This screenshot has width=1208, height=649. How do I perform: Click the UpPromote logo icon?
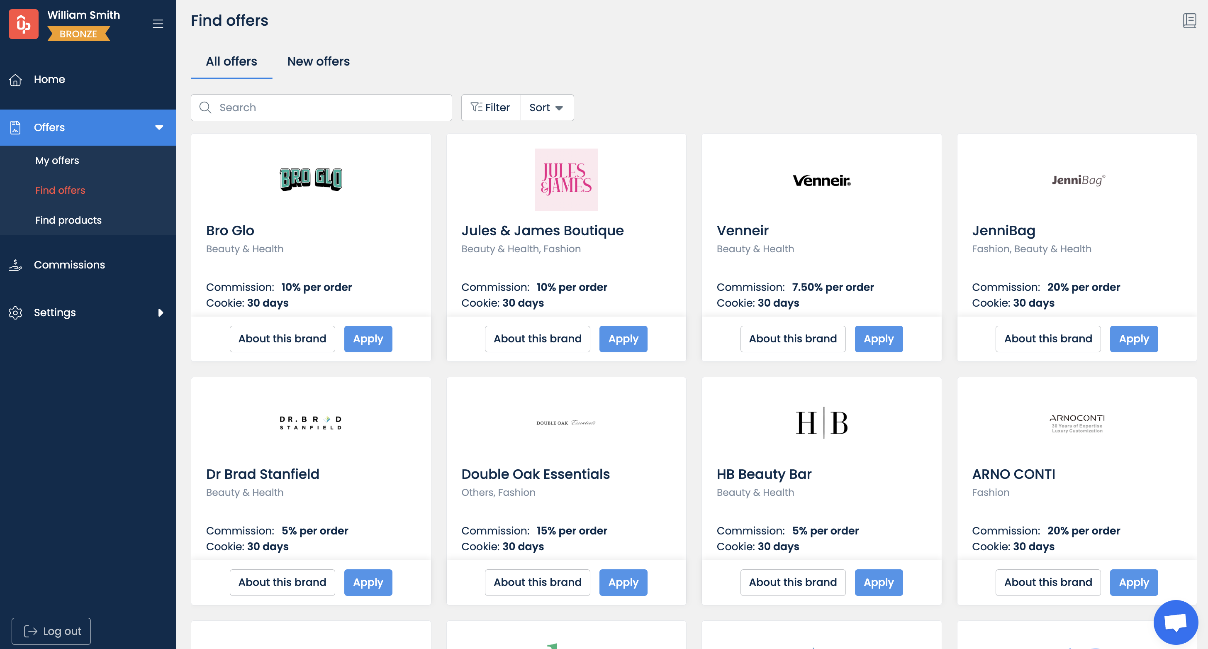click(x=24, y=24)
